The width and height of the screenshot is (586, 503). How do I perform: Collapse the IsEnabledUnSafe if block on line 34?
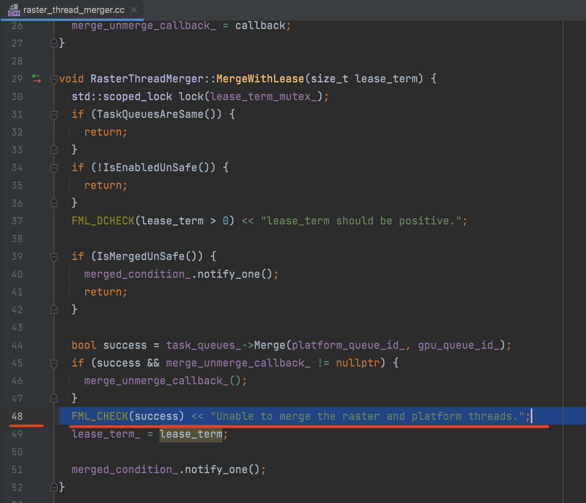(x=54, y=168)
